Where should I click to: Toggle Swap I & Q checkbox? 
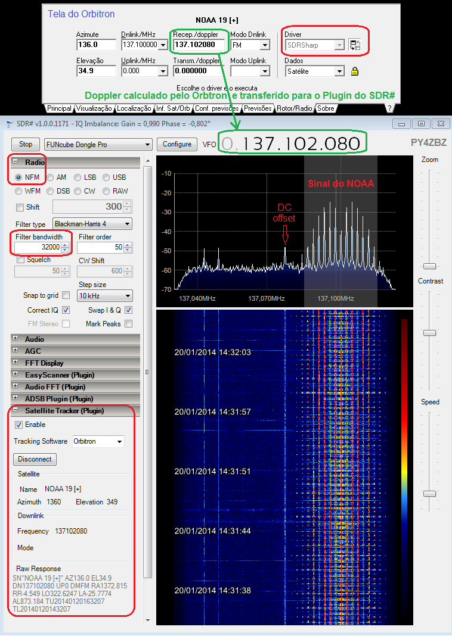pyautogui.click(x=128, y=310)
